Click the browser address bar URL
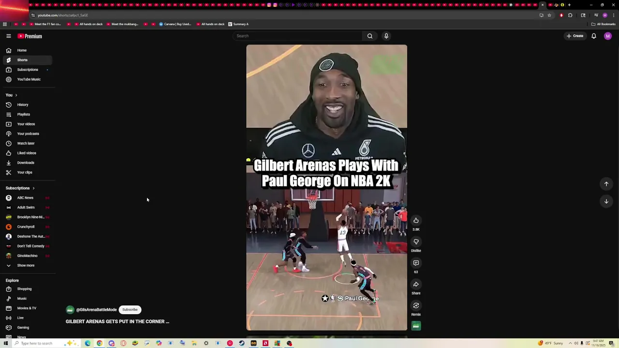Viewport: 619px width, 348px height. [x=63, y=15]
